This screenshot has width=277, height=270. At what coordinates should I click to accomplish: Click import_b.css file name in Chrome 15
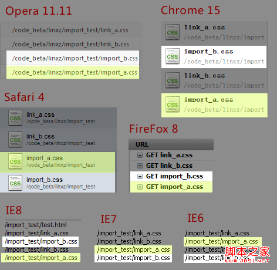(208, 52)
